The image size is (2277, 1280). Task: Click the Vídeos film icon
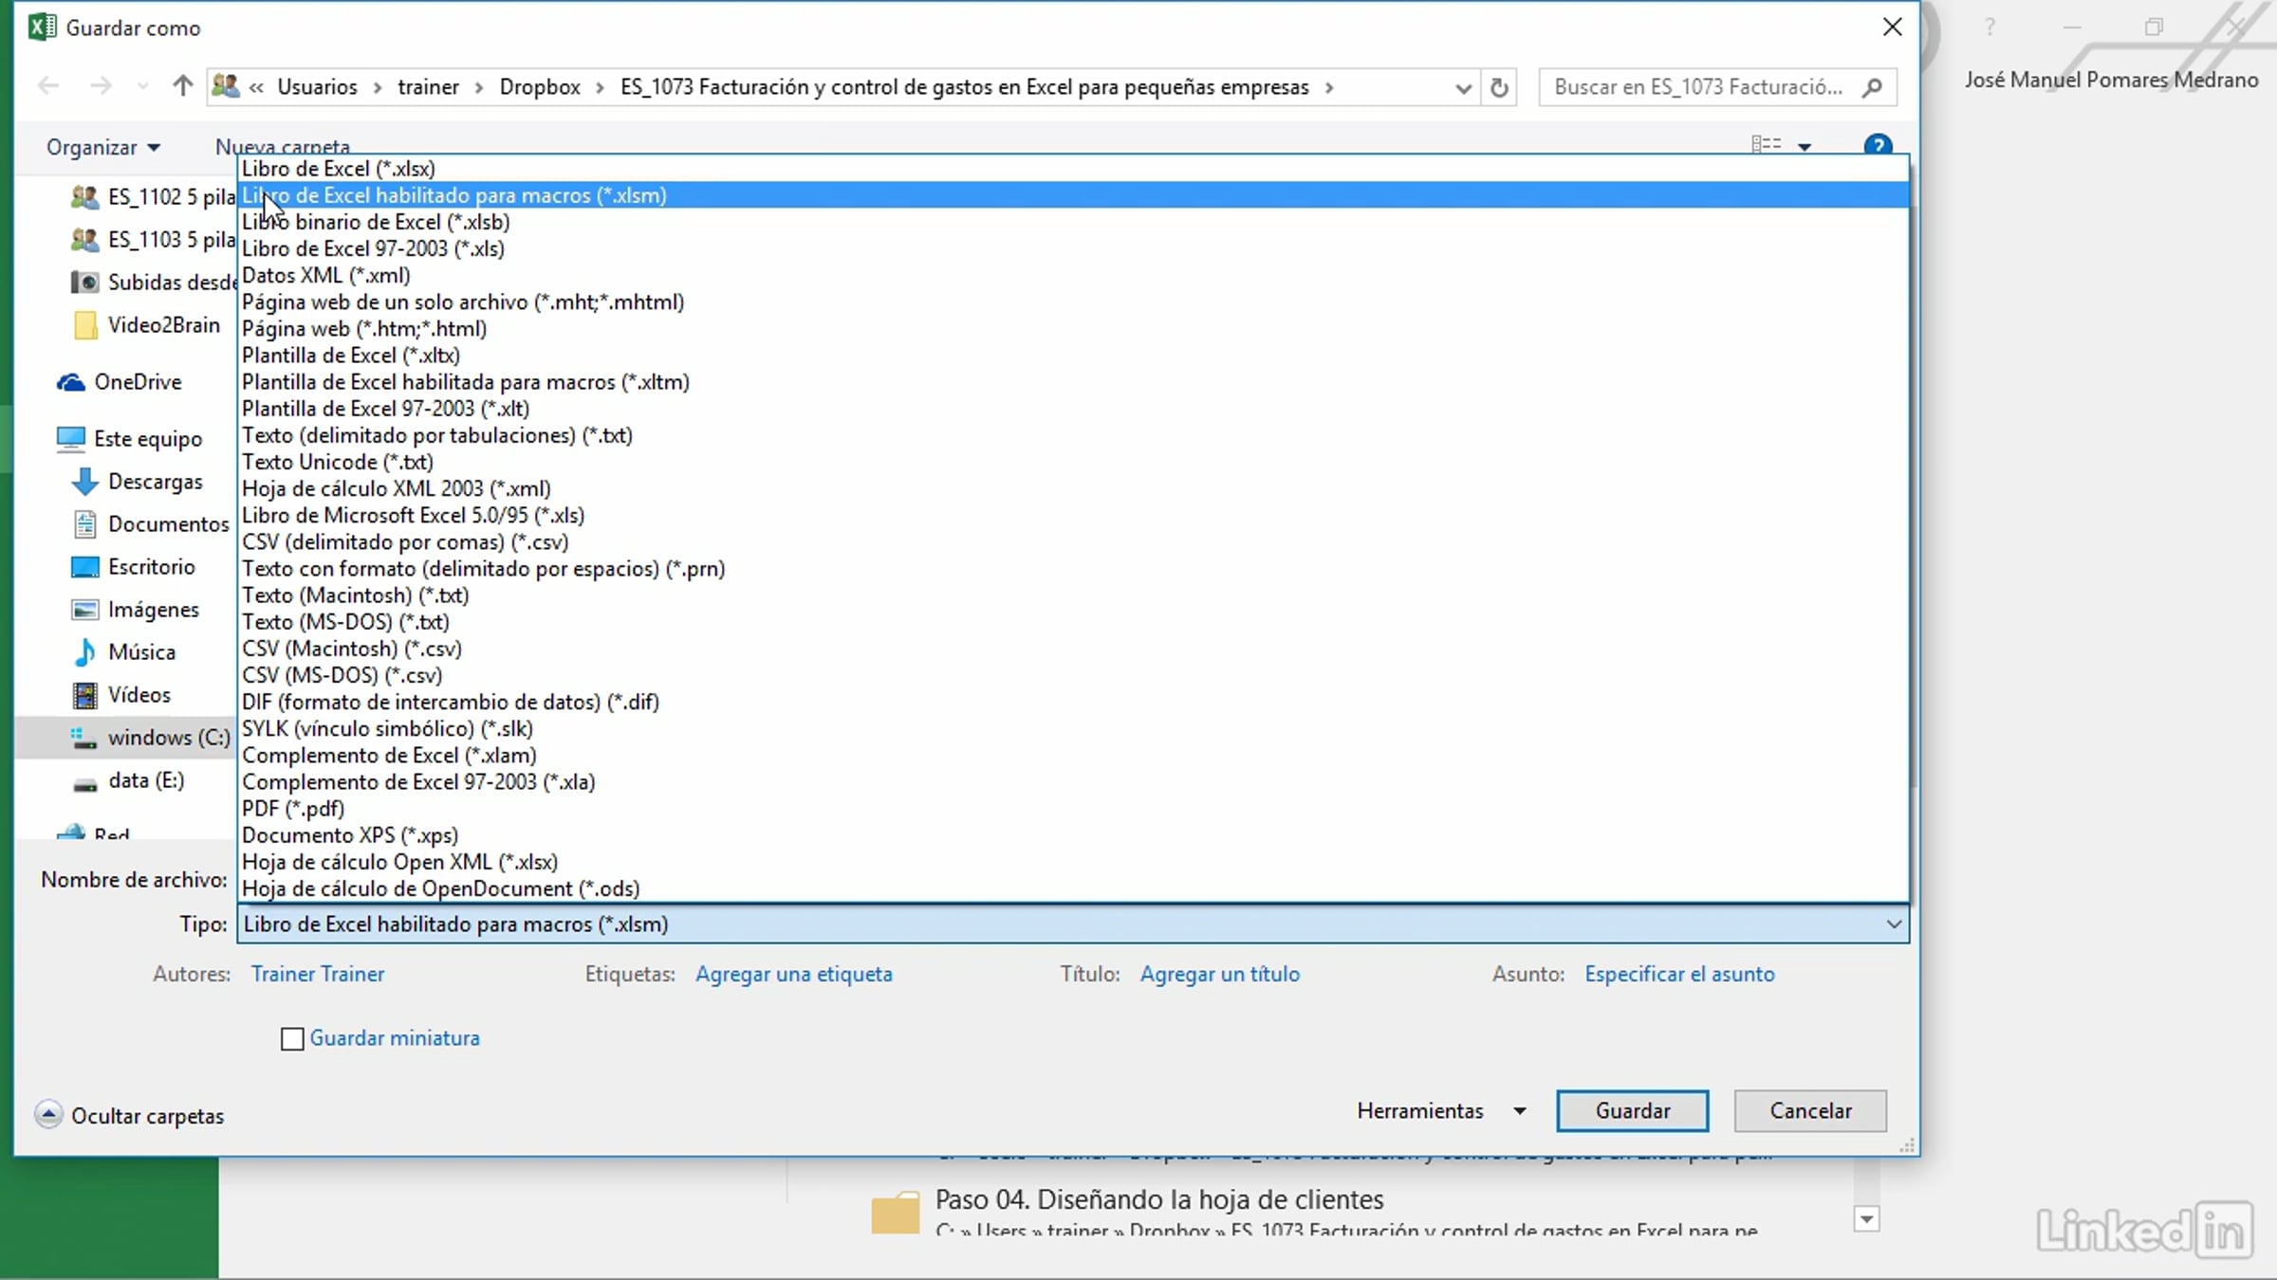point(84,695)
